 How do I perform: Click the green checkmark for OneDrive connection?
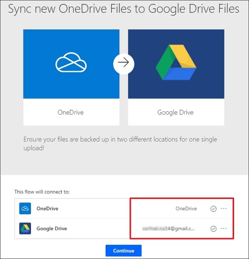(x=213, y=209)
